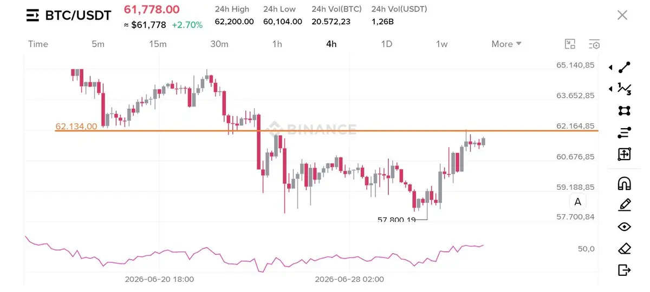Exit drawing mode with the exit icon
Image resolution: width=650 pixels, height=292 pixels.
click(625, 270)
